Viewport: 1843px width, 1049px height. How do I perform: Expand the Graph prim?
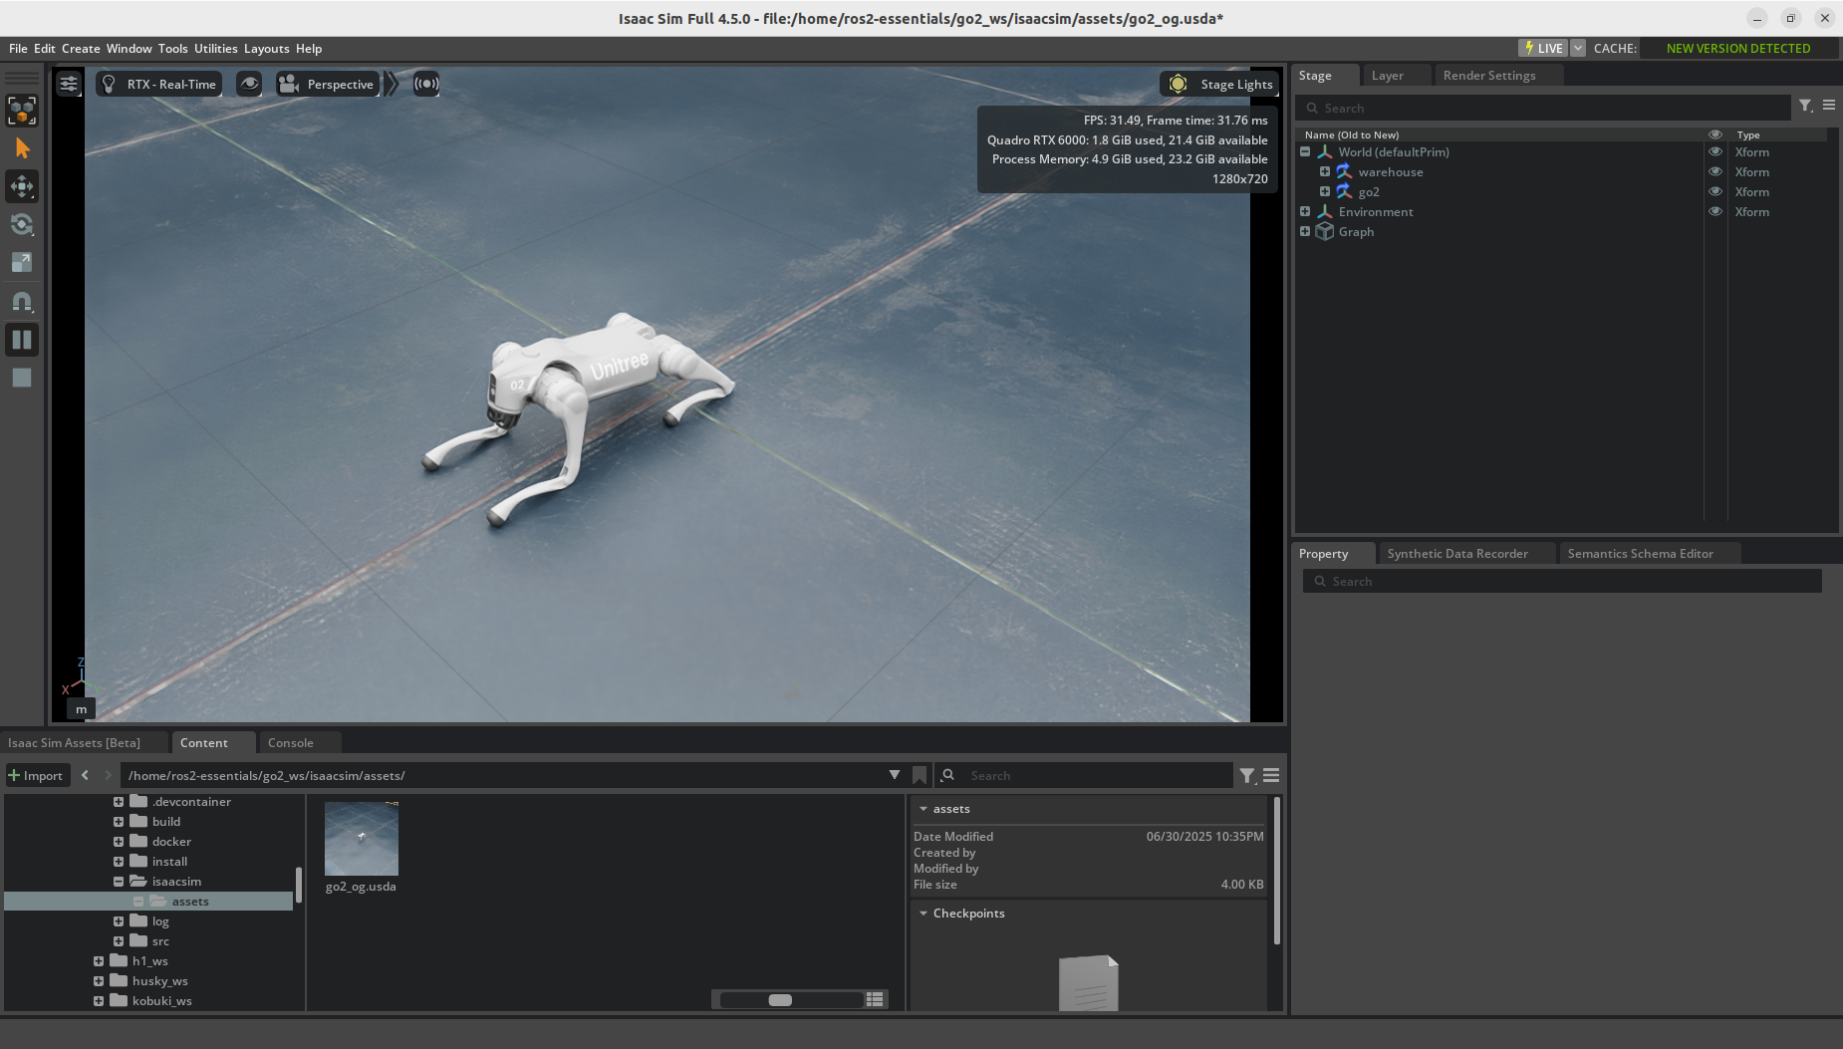pos(1305,232)
